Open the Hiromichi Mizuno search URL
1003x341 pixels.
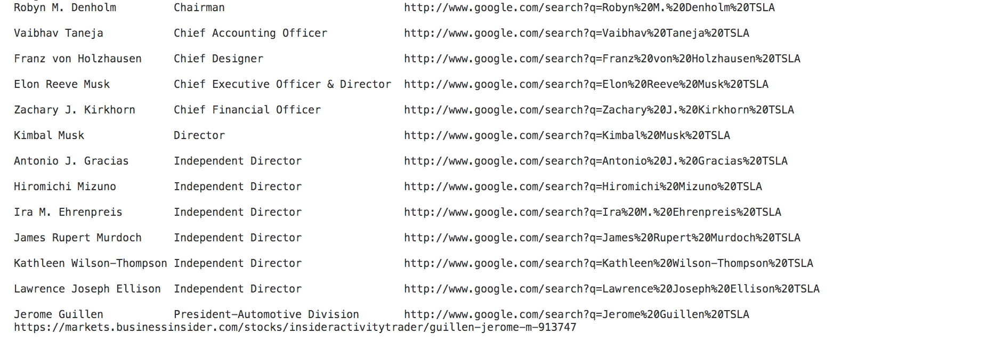pos(583,186)
